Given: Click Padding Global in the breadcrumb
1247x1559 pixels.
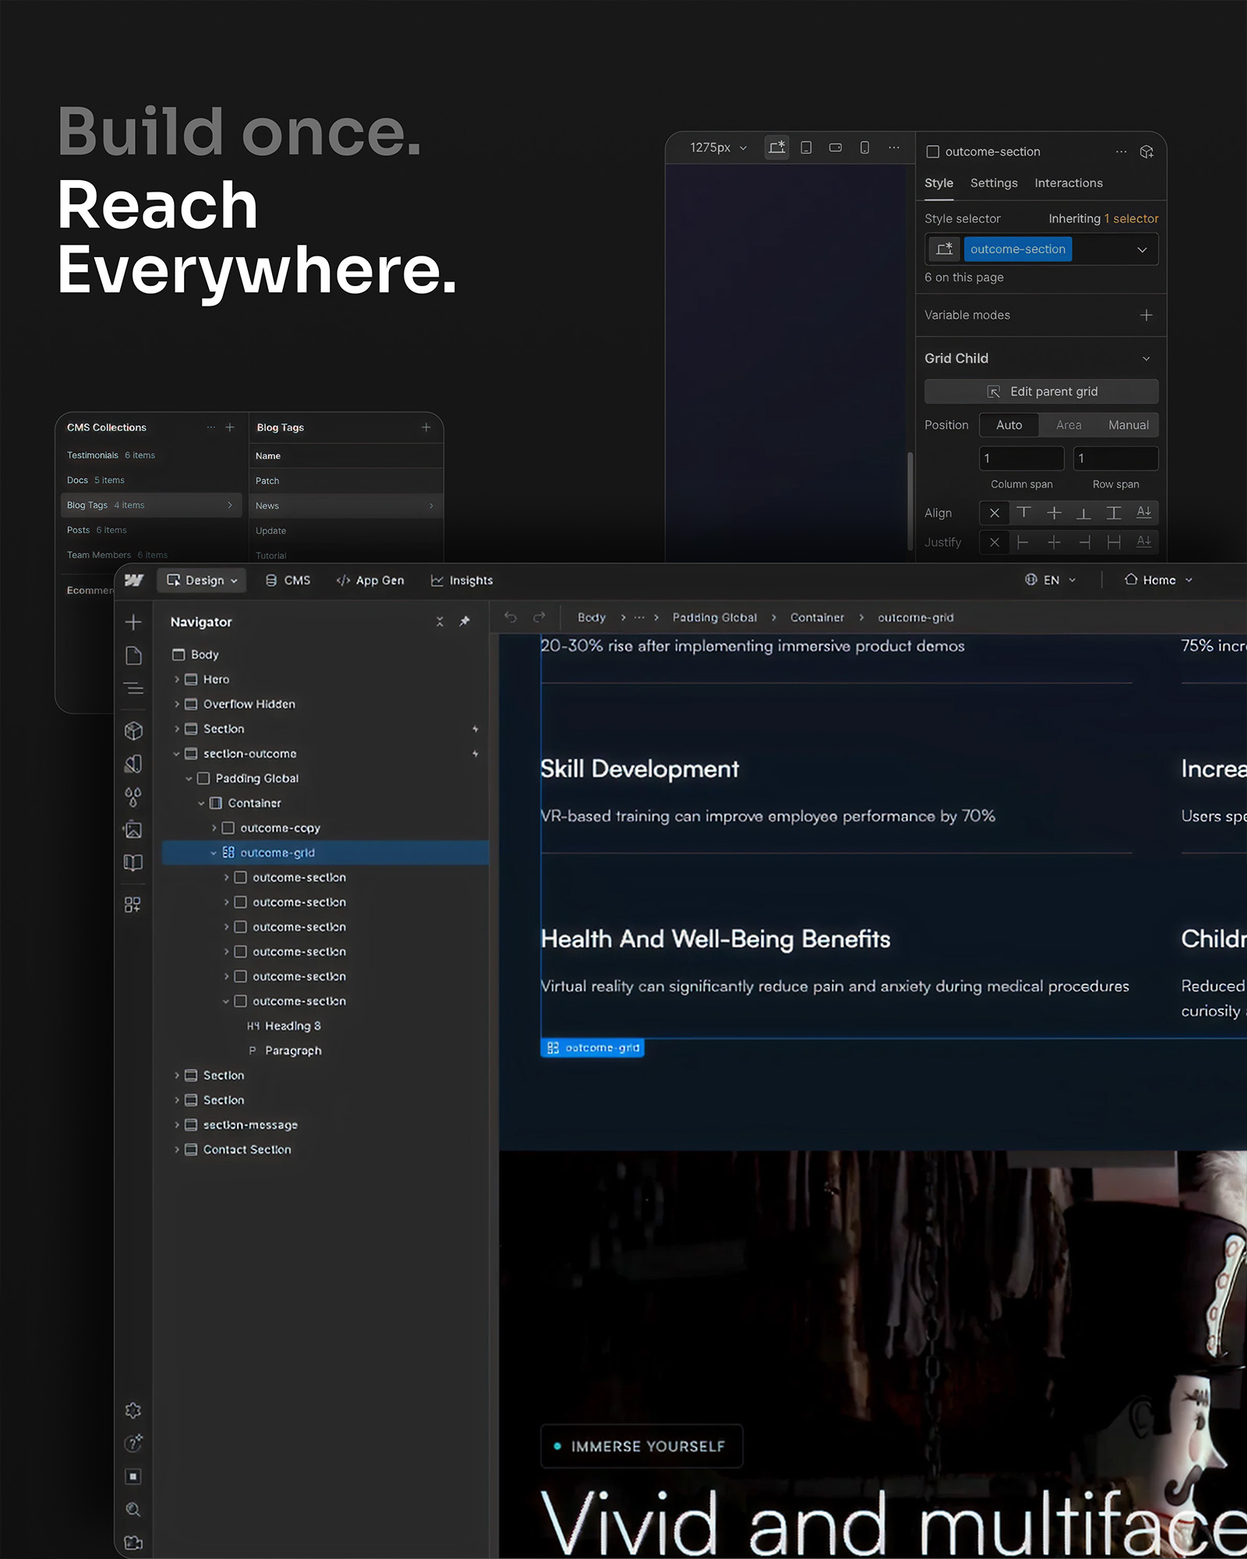Looking at the screenshot, I should pyautogui.click(x=714, y=617).
